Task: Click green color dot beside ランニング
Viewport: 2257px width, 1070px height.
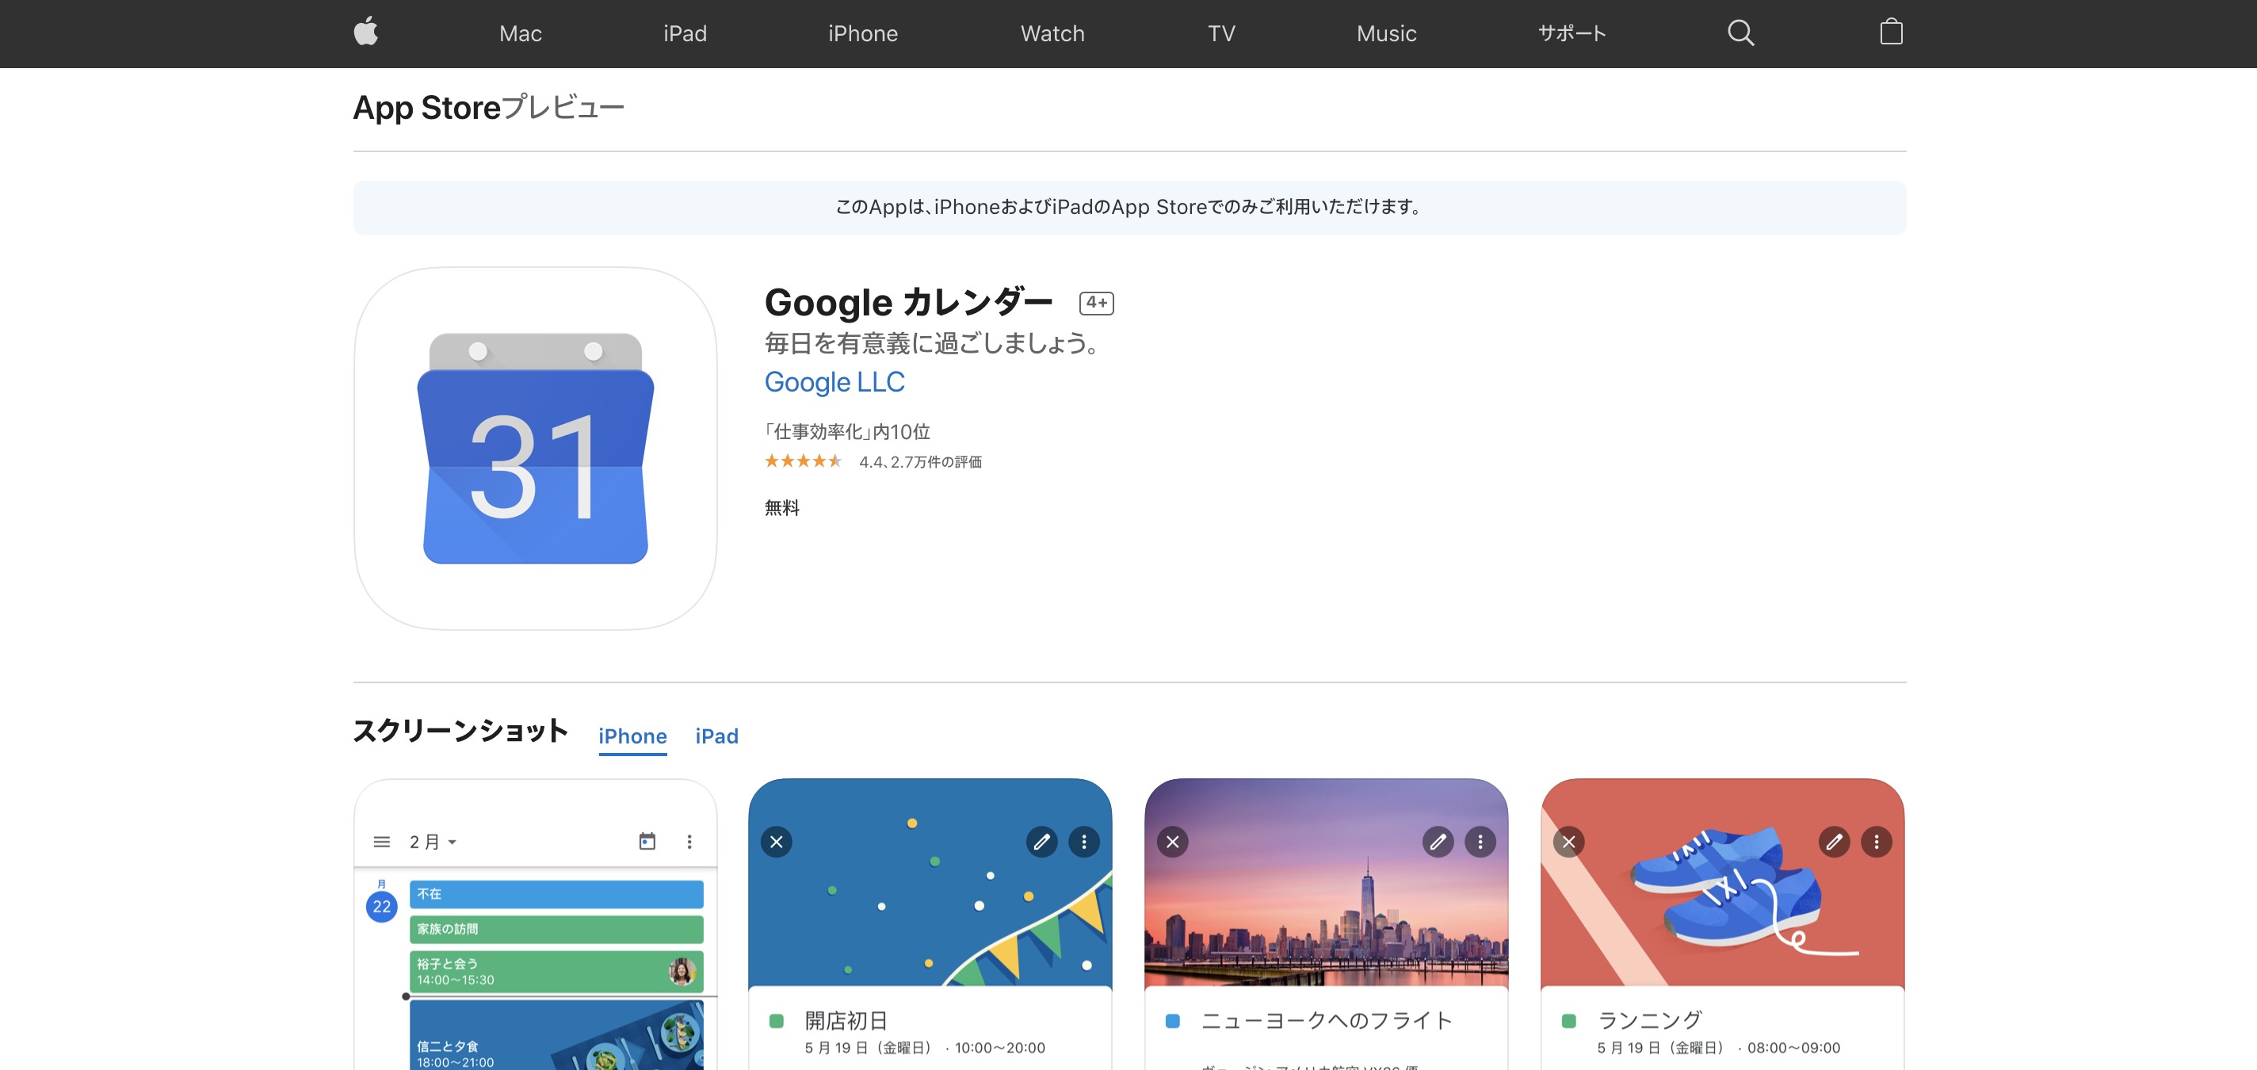Action: point(1568,1021)
